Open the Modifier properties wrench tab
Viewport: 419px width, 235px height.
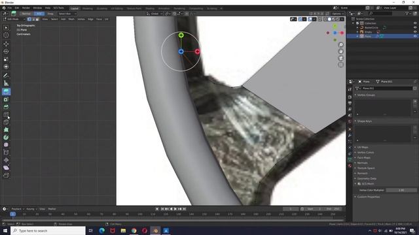(x=350, y=135)
